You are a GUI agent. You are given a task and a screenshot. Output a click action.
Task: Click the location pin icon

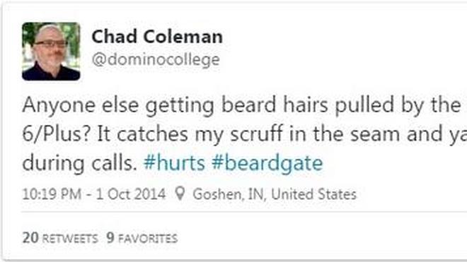click(x=180, y=193)
